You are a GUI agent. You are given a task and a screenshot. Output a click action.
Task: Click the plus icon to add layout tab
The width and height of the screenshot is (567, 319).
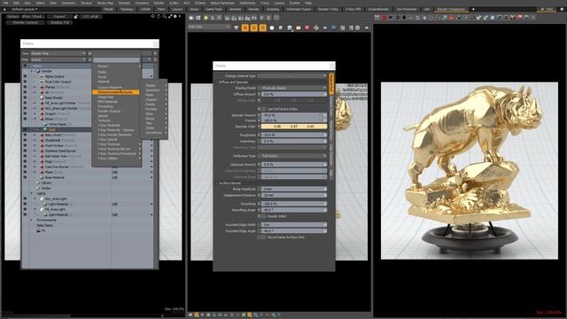click(473, 9)
